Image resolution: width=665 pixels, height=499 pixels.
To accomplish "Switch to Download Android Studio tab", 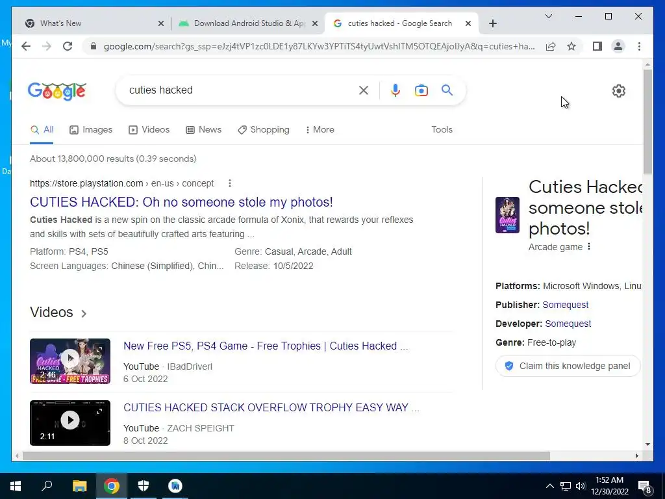I will tap(248, 23).
